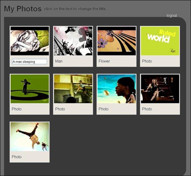Click the 'Photo' title under green spiral dancer
The width and height of the screenshot is (191, 176).
17,109
